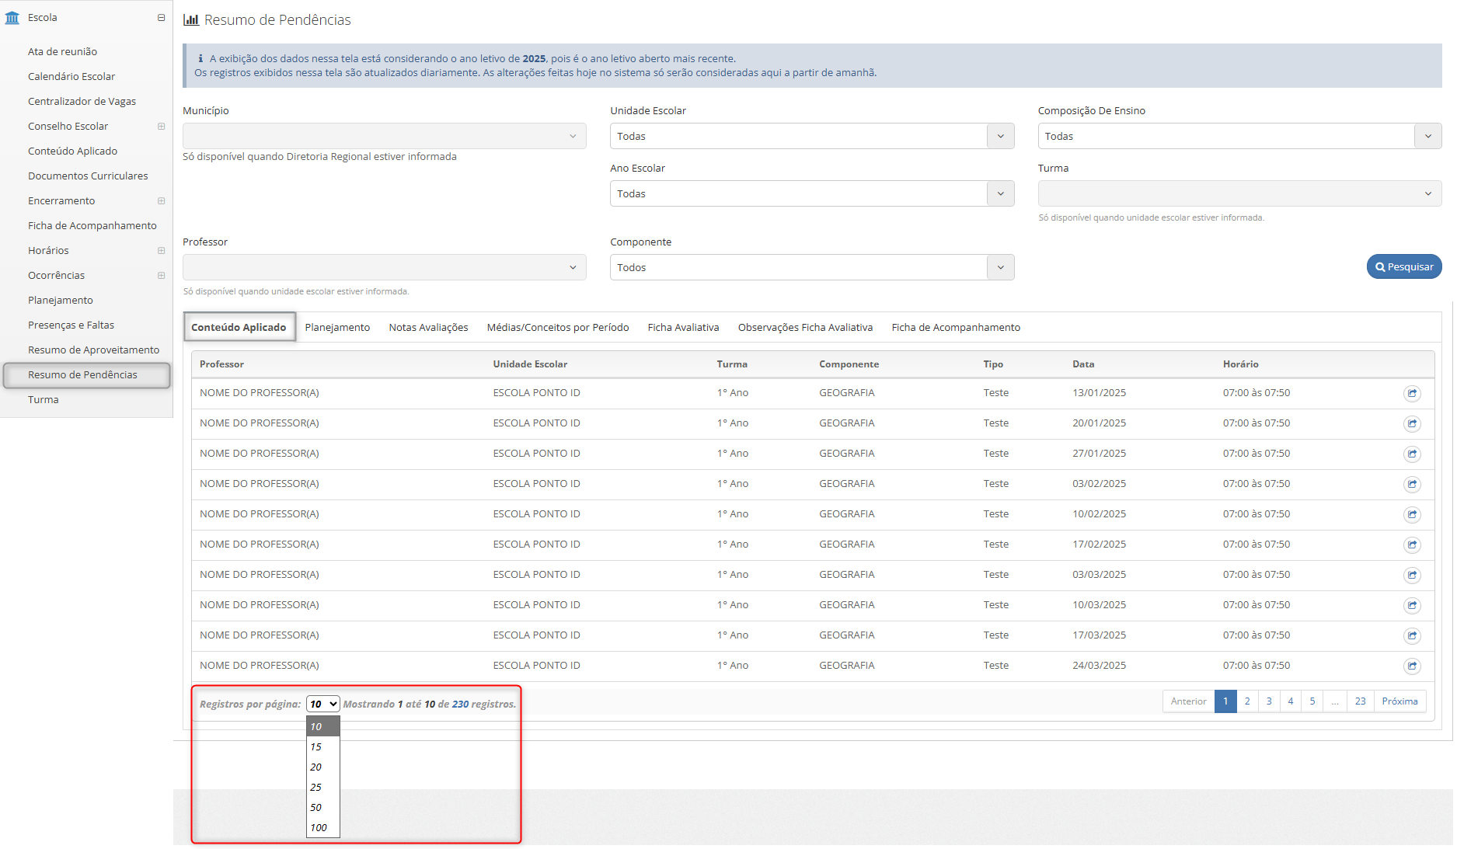This screenshot has height=849, width=1457.
Task: Expand the Conselho Escolar submenu
Action: coord(161,126)
